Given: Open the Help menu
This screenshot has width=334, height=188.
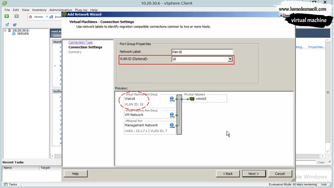Looking at the screenshot, I should point(94,10).
